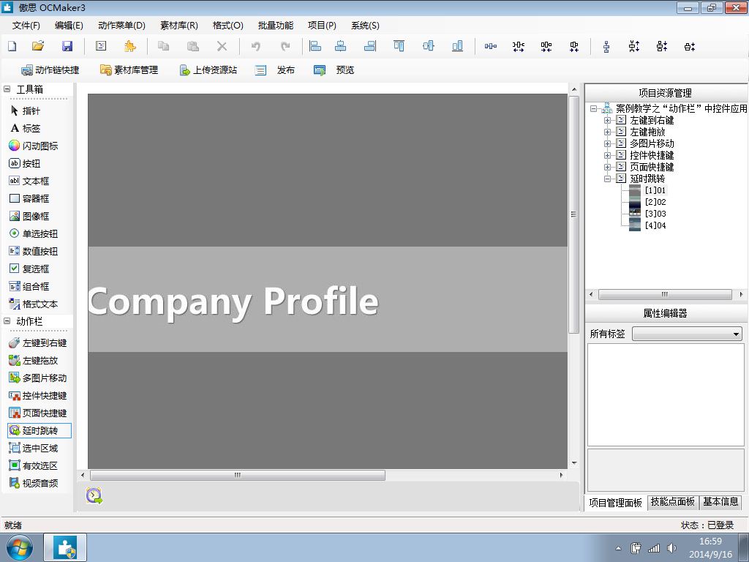This screenshot has height=562, width=749.
Task: Click the Open folder toolbar icon
Action: (x=38, y=46)
